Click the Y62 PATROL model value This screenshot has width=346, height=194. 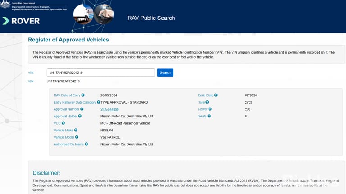pos(110,137)
